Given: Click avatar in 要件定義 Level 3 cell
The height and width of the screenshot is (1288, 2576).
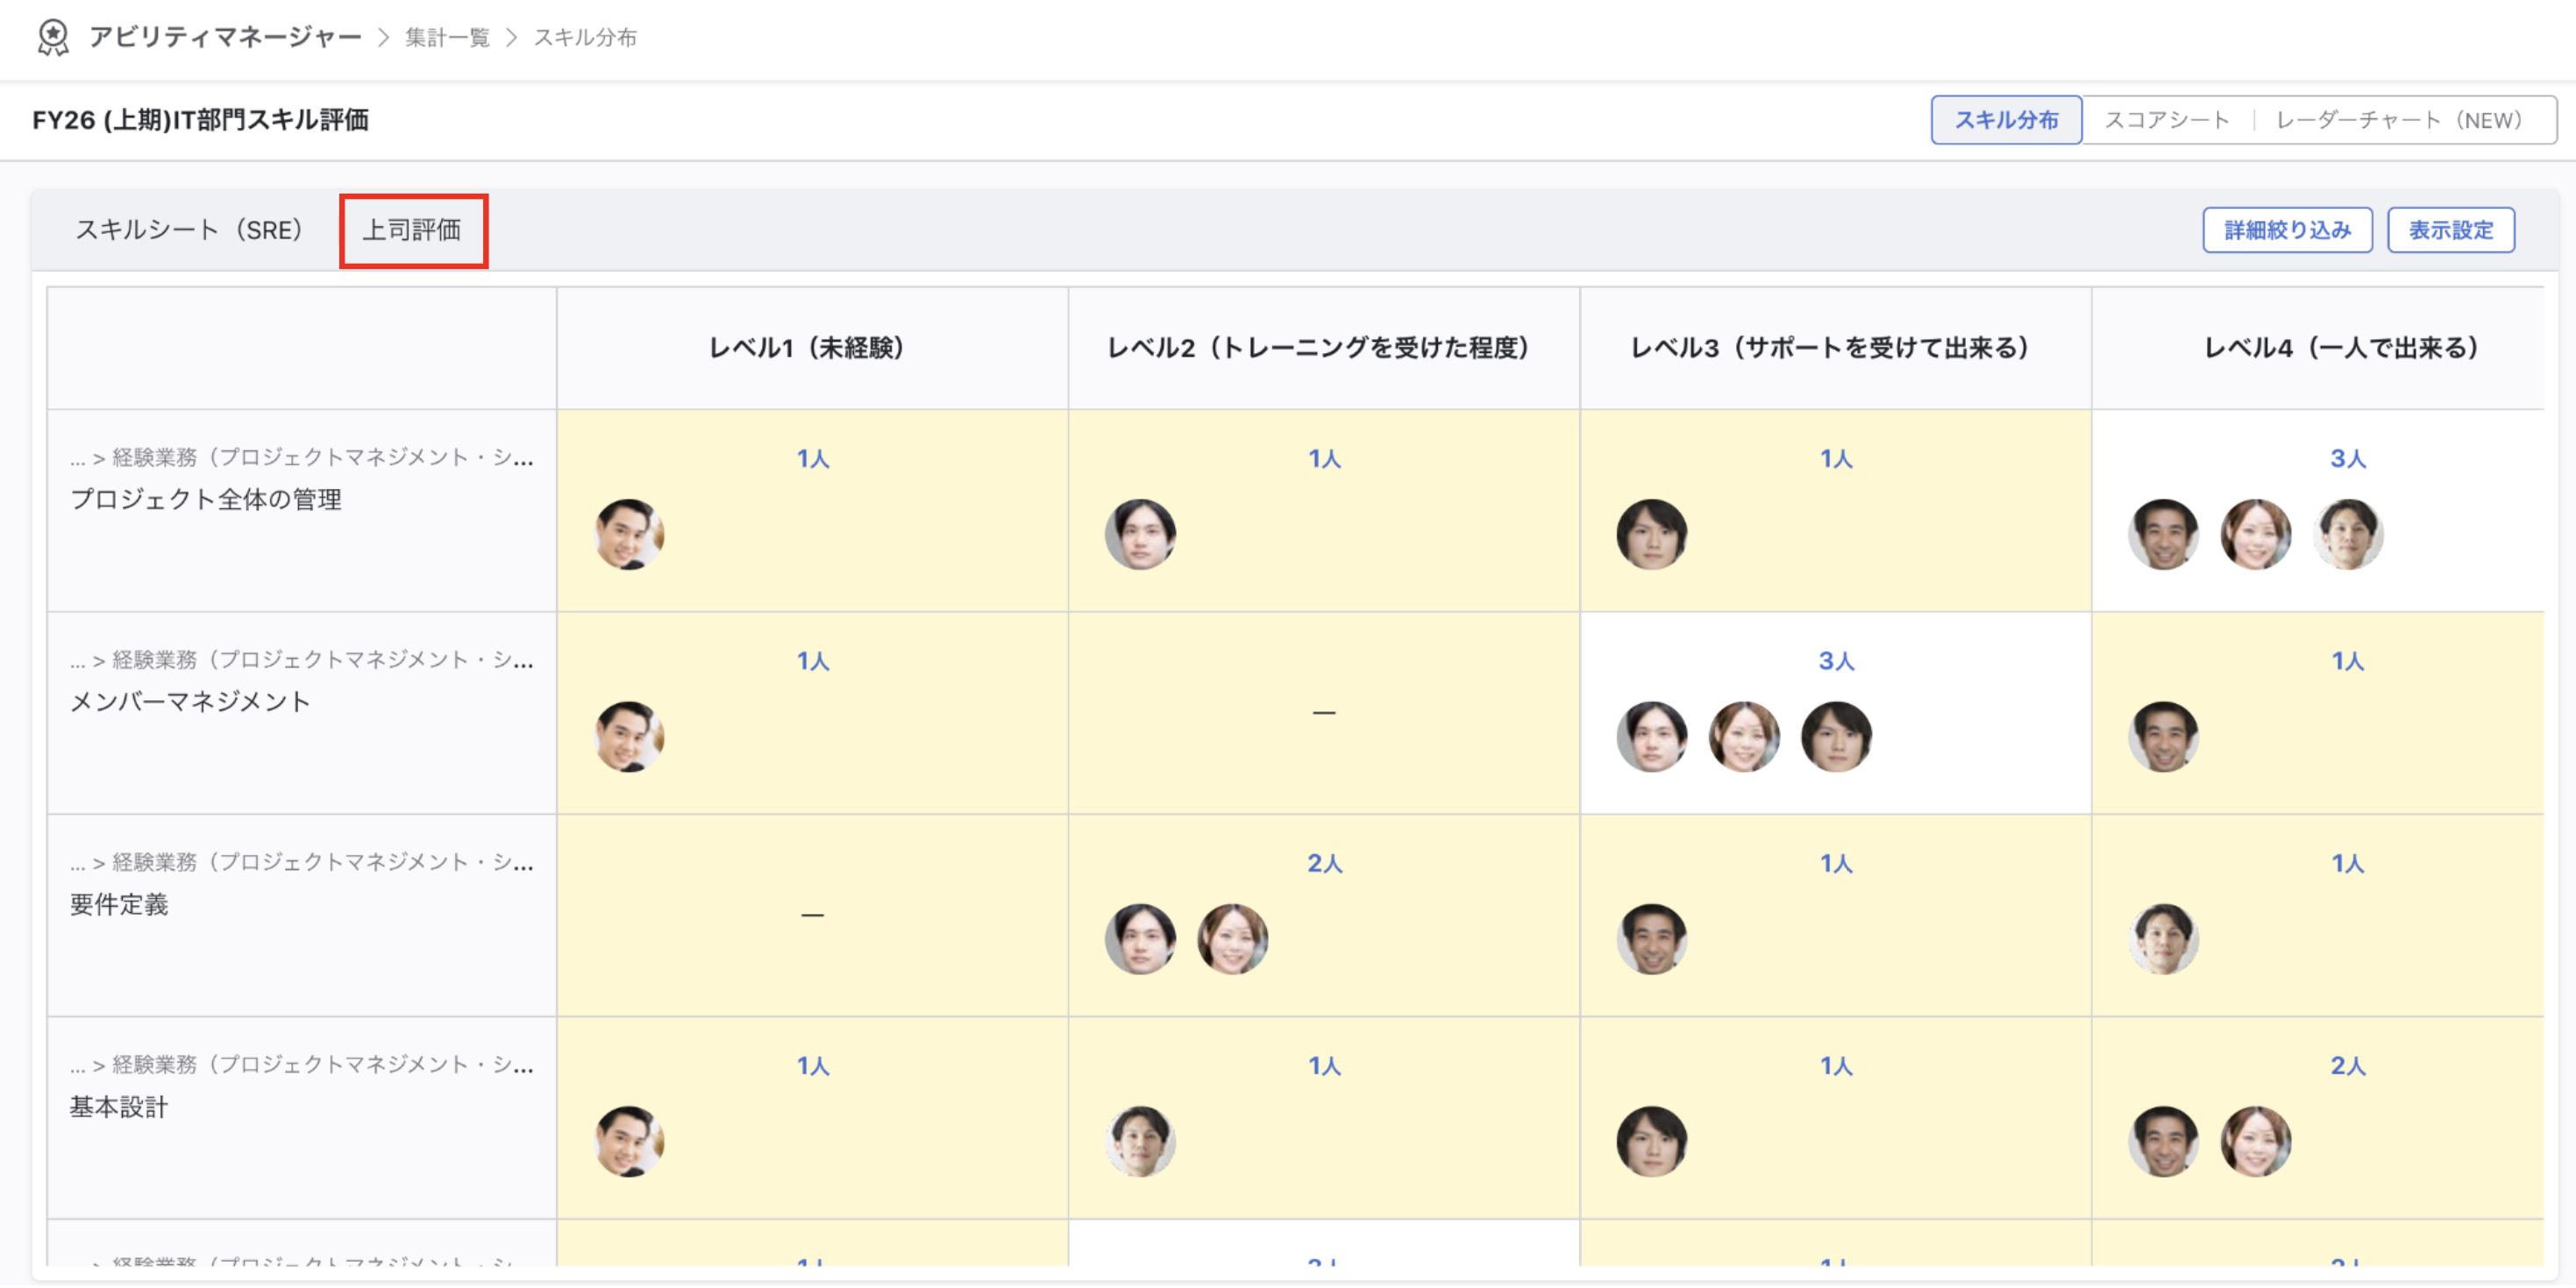Looking at the screenshot, I should (x=1652, y=939).
